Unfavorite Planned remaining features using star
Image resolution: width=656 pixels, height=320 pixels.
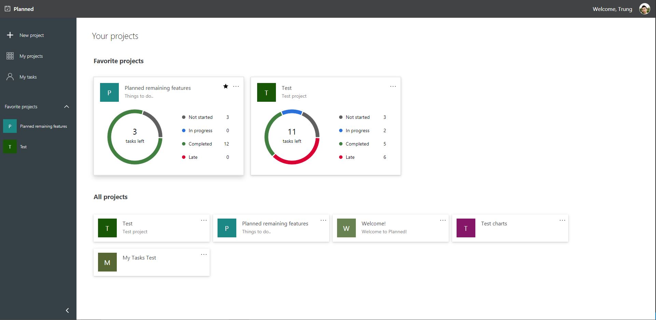click(x=226, y=86)
